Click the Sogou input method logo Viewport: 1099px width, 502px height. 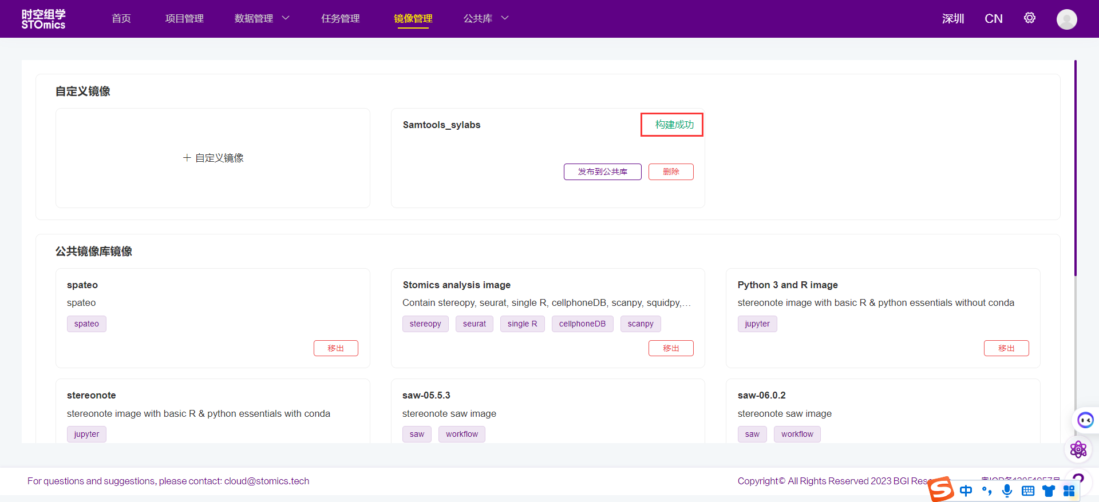pos(941,490)
